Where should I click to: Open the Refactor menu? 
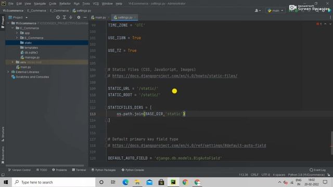pos(65,4)
